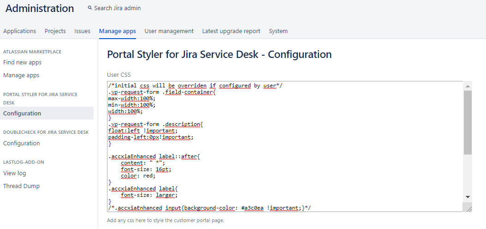Open the User management tab
The image size is (486, 229).
coord(169,31)
